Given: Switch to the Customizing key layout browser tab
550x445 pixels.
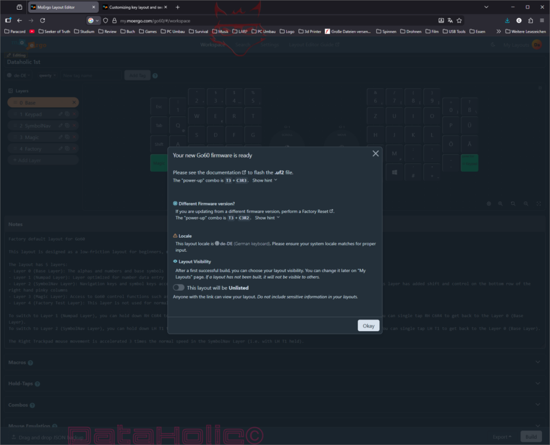Looking at the screenshot, I should click(134, 8).
